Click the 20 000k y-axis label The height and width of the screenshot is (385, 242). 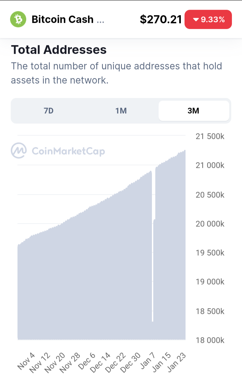(210, 224)
